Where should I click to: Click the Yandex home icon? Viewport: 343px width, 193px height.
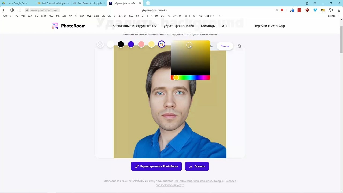(x=12, y=10)
